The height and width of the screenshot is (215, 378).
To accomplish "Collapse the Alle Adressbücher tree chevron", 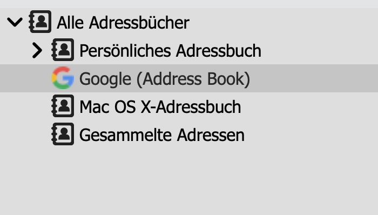I will click(15, 22).
